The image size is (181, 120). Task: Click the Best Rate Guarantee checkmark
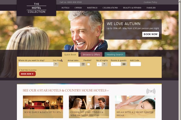click(20, 70)
